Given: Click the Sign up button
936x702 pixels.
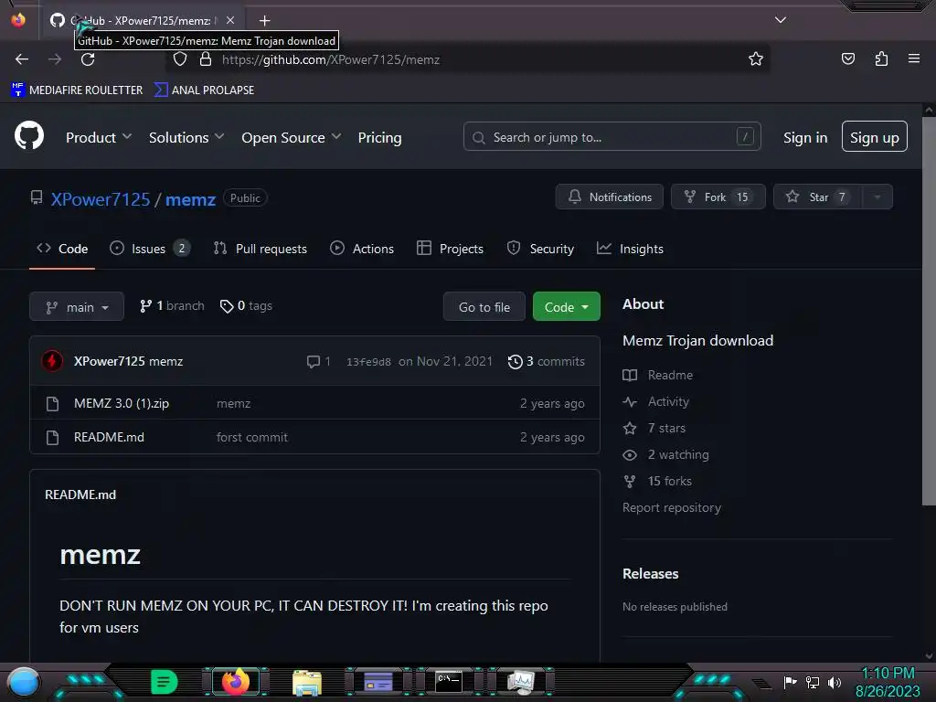Looking at the screenshot, I should point(875,137).
